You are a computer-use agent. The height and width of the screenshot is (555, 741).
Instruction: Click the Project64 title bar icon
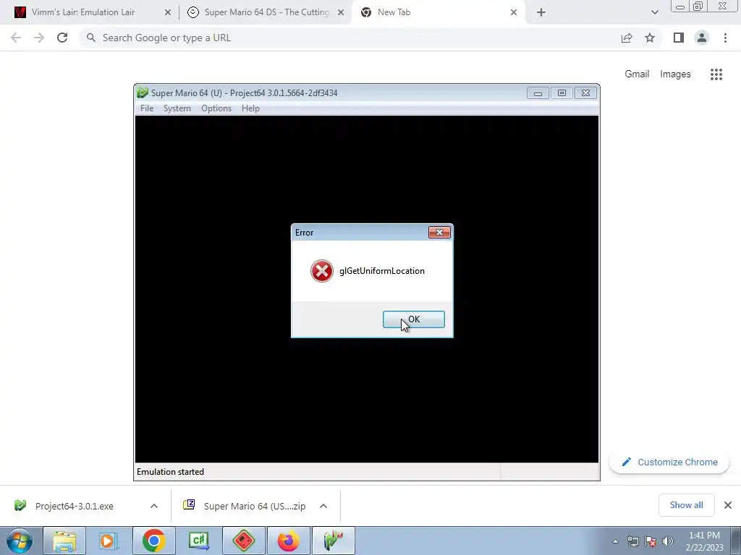143,93
